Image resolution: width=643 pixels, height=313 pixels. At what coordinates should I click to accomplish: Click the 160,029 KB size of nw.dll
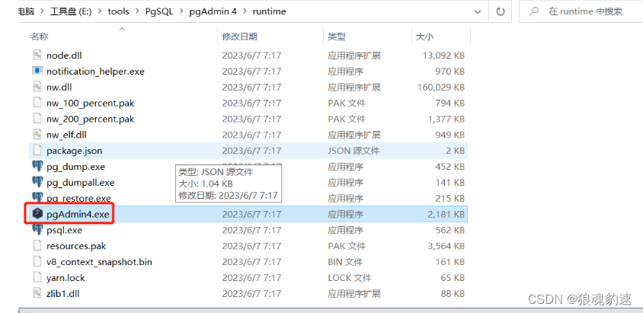point(441,88)
